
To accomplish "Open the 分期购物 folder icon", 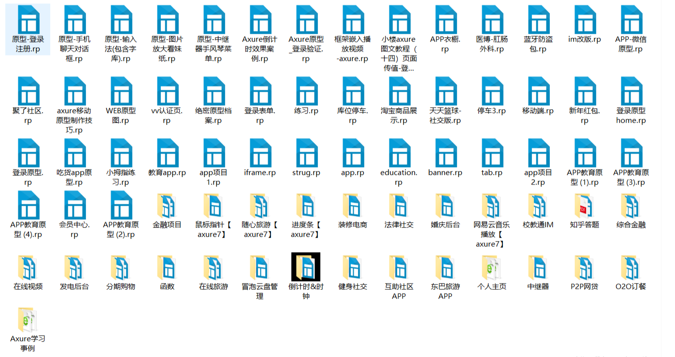I will coord(121,268).
